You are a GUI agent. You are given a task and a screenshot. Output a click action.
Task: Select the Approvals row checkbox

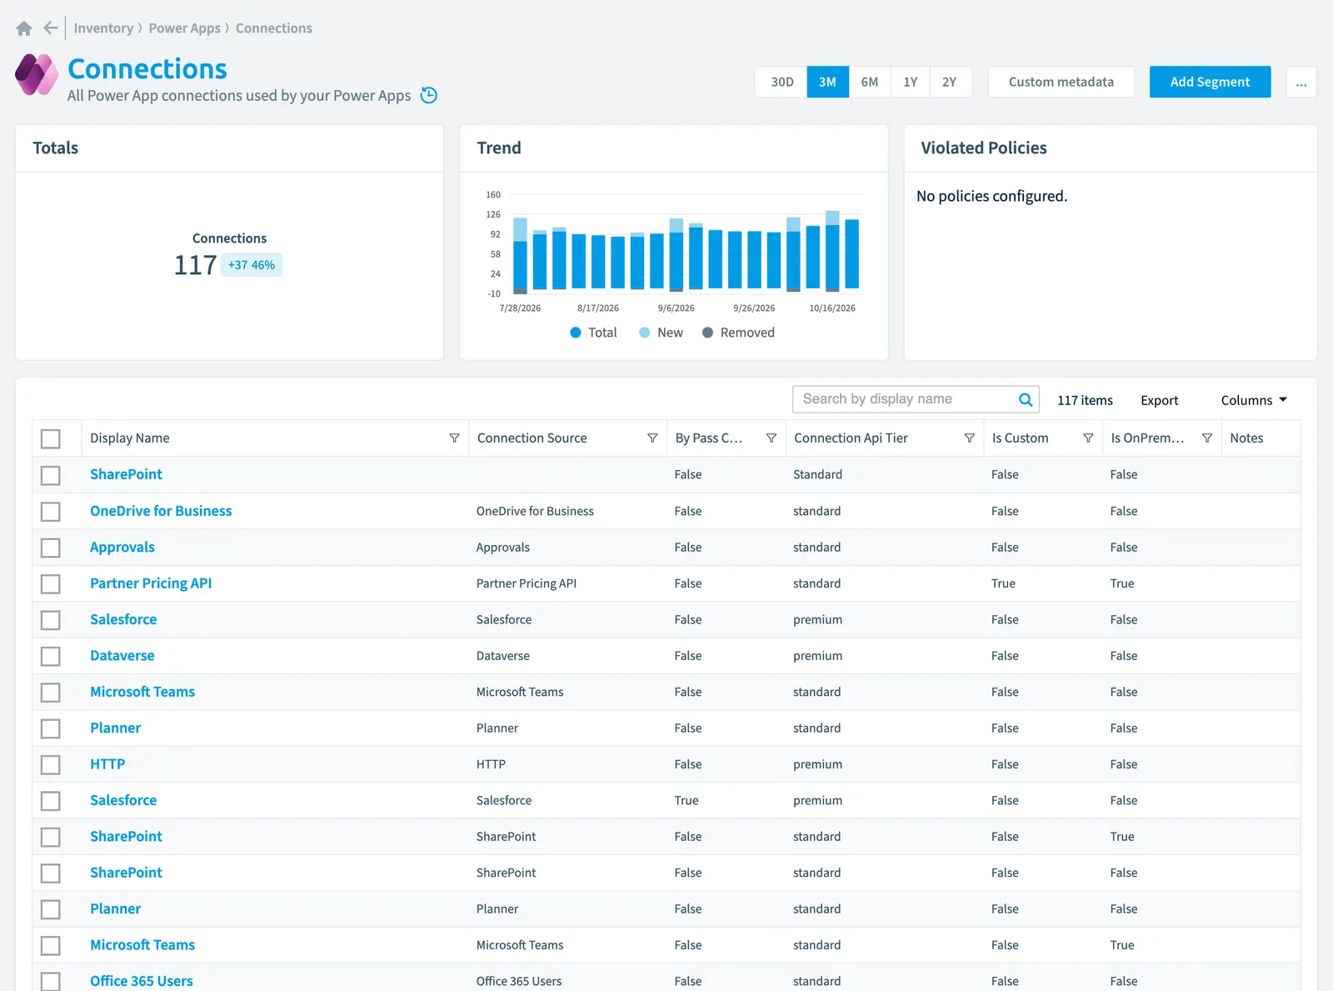(51, 548)
